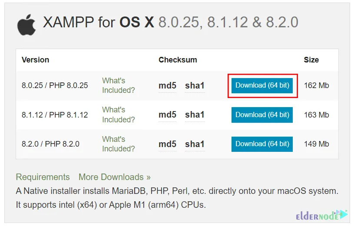
Task: Download XAMPP 8.0.25 64 bit
Action: coord(262,85)
